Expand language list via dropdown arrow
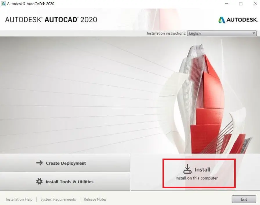The width and height of the screenshot is (260, 205). click(254, 33)
